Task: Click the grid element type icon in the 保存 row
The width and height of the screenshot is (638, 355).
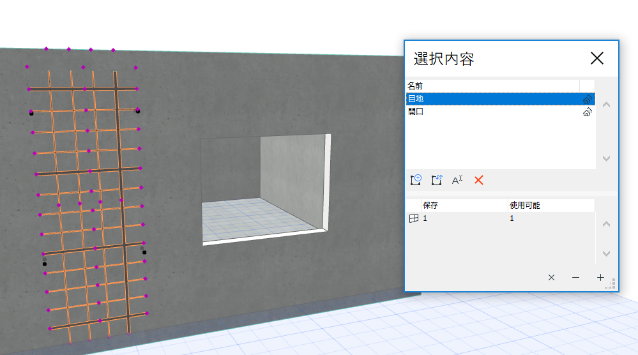Action: tap(414, 218)
